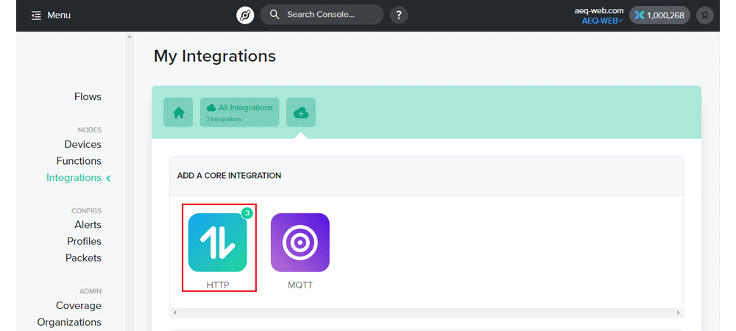Click the sidebar scroll up arrow

tap(130, 37)
